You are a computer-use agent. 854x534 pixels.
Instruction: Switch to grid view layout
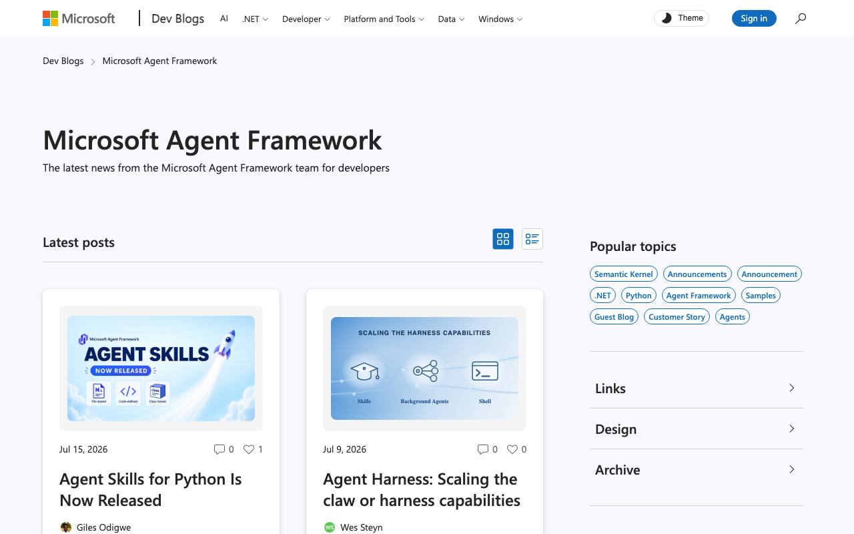[x=503, y=239]
